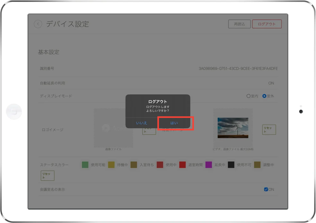Click the red ログアウト button in header
Image resolution: width=316 pixels, height=223 pixels.
267,24
